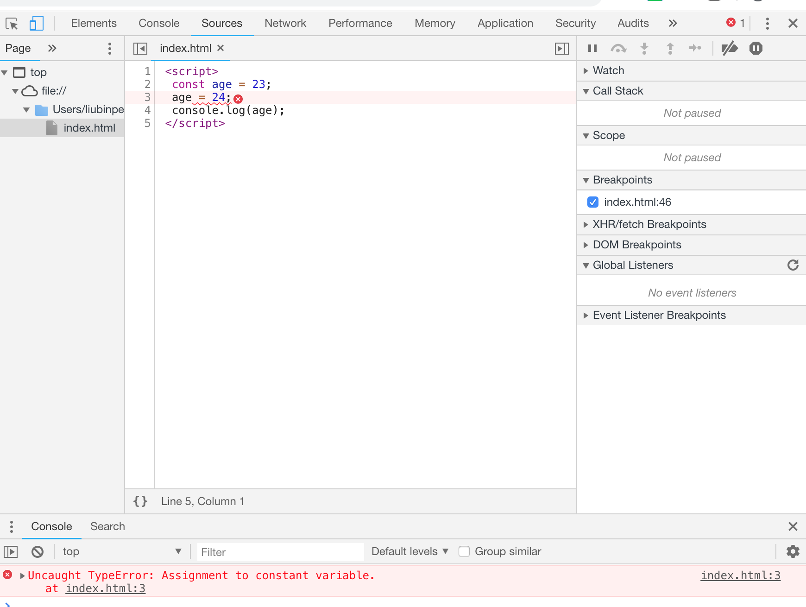Open the navigator pane options menu
Screen dimensions: 806x607
point(110,48)
